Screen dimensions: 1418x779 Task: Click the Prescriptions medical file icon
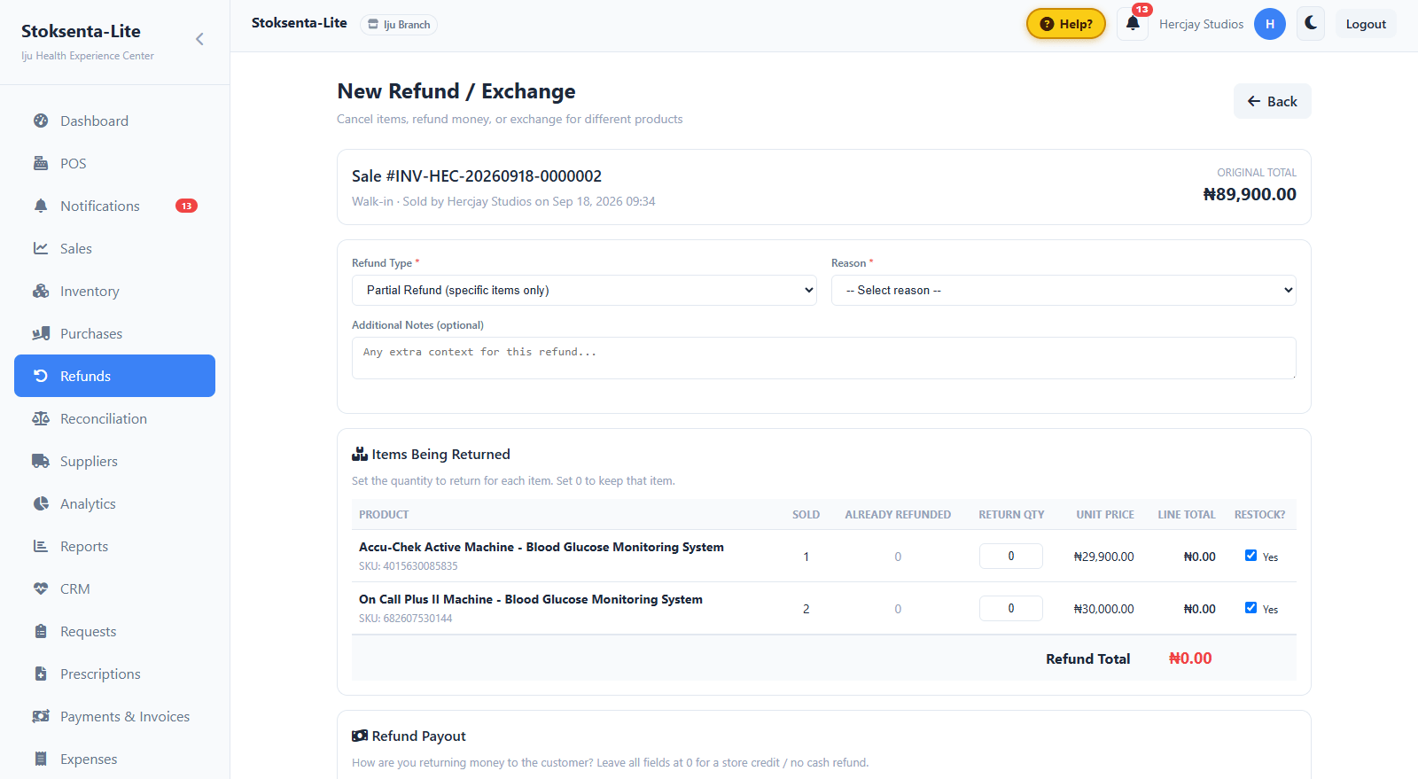point(41,674)
